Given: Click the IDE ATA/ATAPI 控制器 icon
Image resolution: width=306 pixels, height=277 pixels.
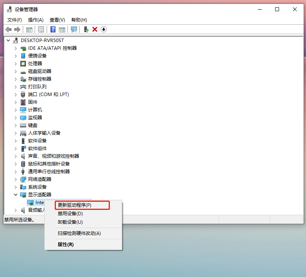Looking at the screenshot, I should pos(23,48).
